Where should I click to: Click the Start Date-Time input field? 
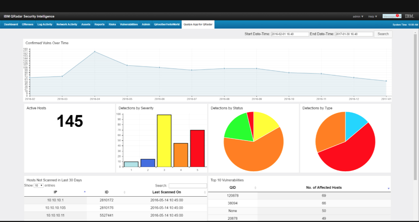coord(290,34)
